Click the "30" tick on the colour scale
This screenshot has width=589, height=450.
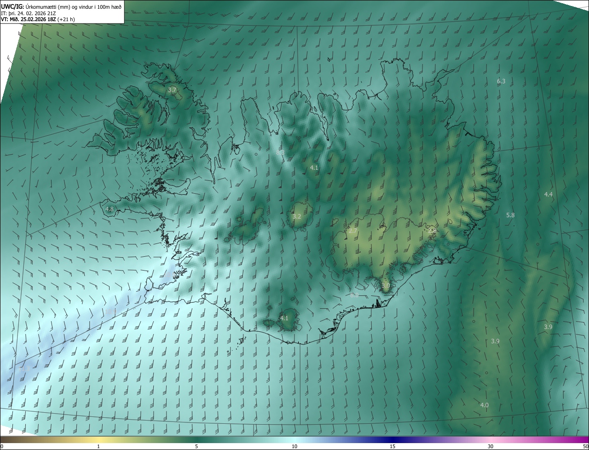tap(491, 446)
